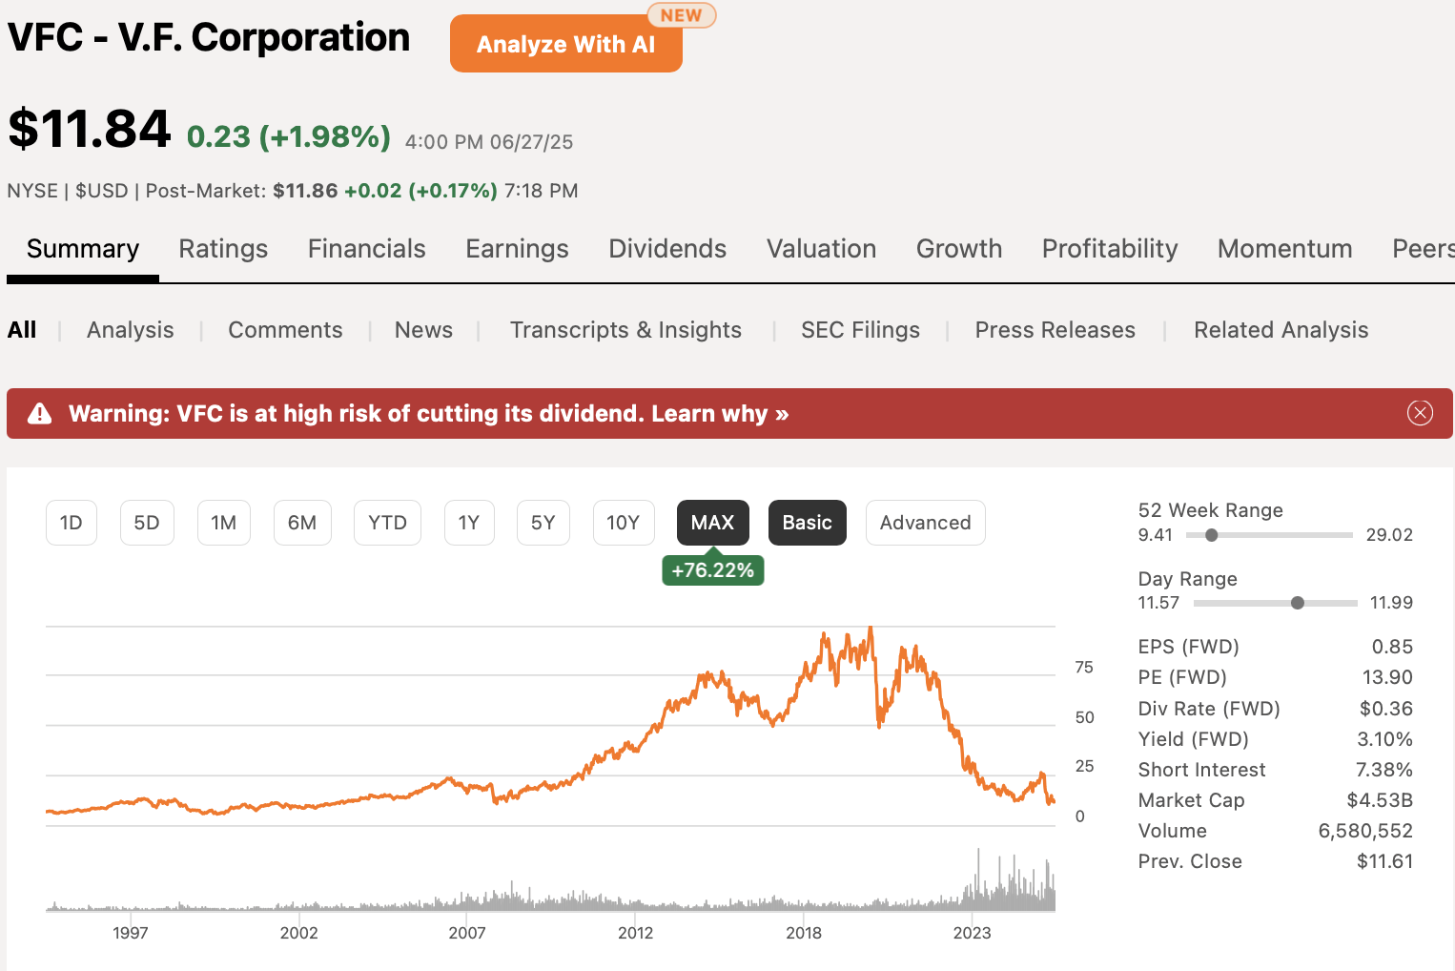The width and height of the screenshot is (1455, 971).
Task: Click the 52 Week Range slider handle
Action: coord(1211,535)
